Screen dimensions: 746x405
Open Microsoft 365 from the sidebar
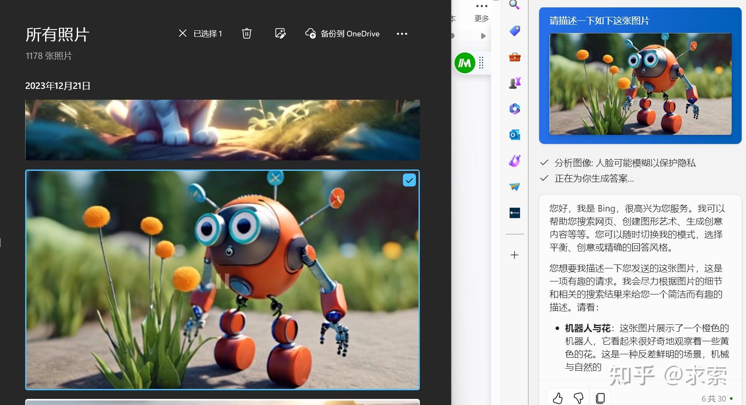[x=514, y=109]
